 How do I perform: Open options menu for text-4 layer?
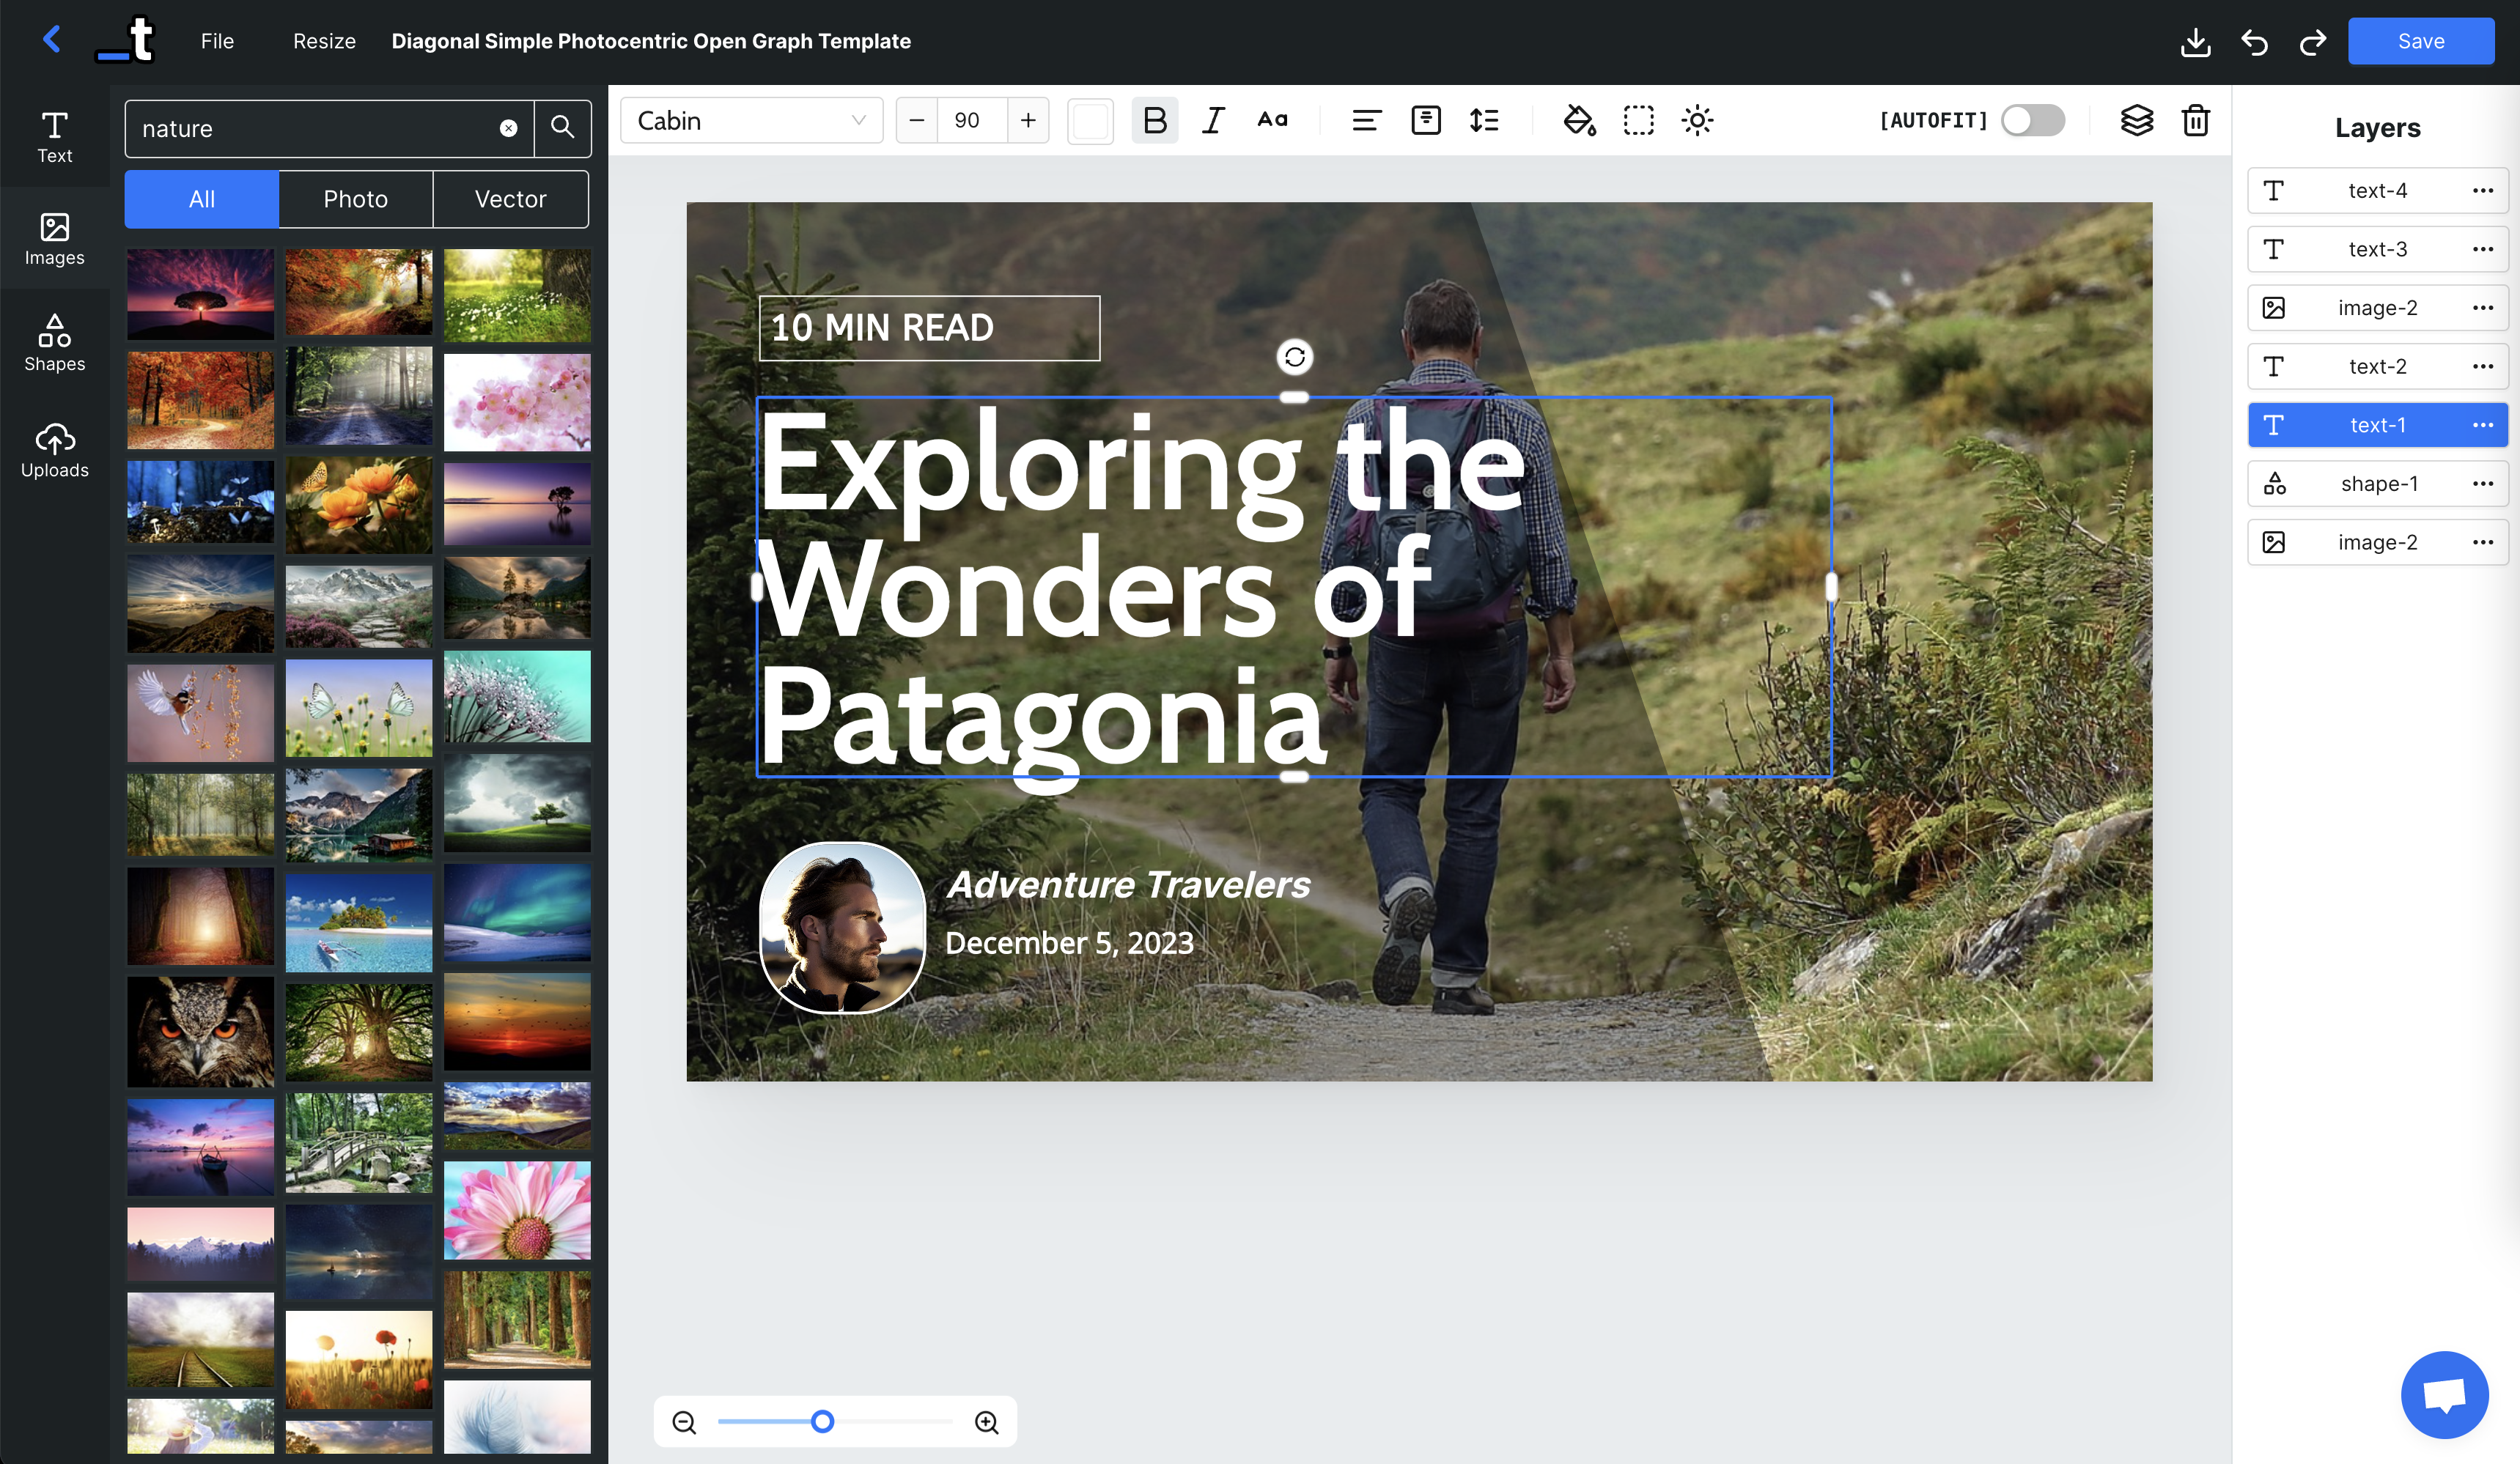pyautogui.click(x=2482, y=191)
